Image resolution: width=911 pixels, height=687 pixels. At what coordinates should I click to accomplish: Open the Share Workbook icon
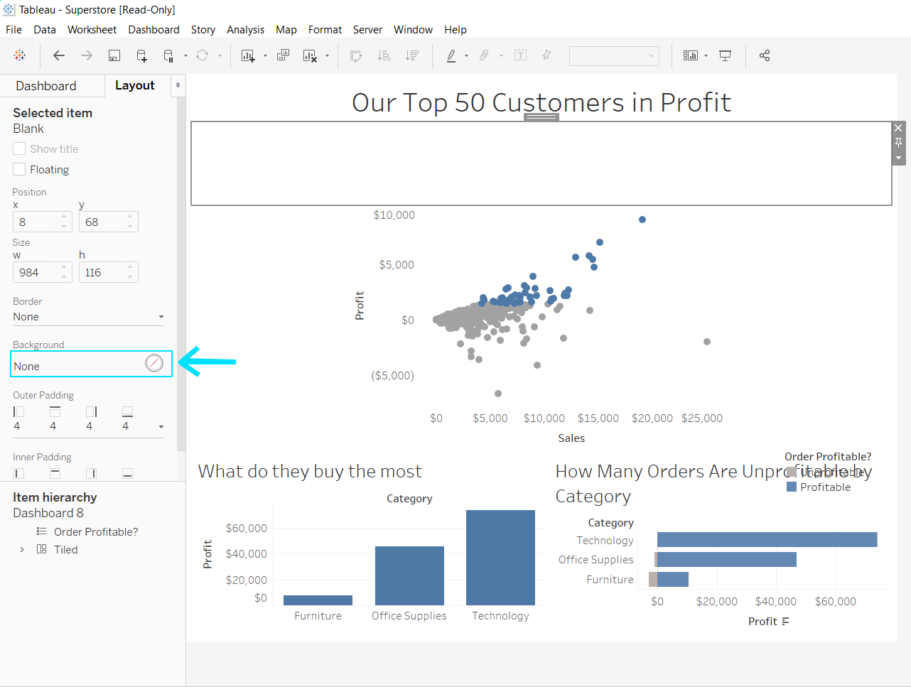(x=765, y=55)
